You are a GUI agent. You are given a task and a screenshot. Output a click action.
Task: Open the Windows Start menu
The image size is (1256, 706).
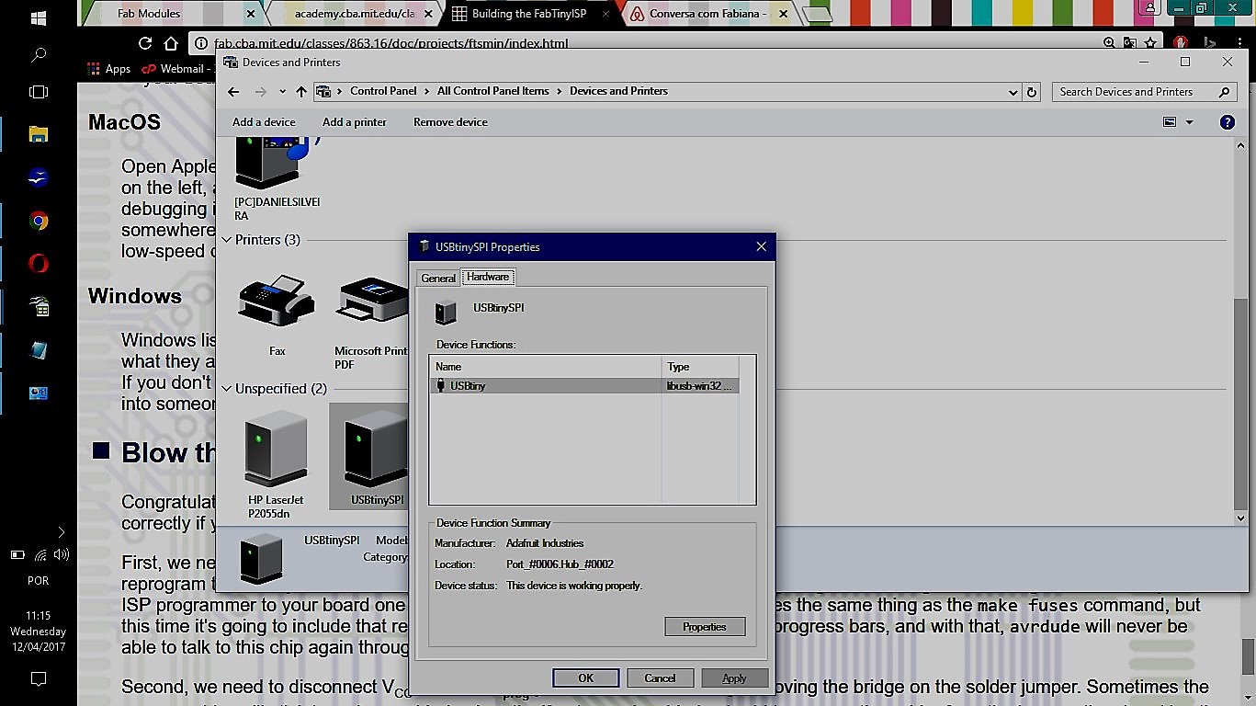pyautogui.click(x=39, y=17)
